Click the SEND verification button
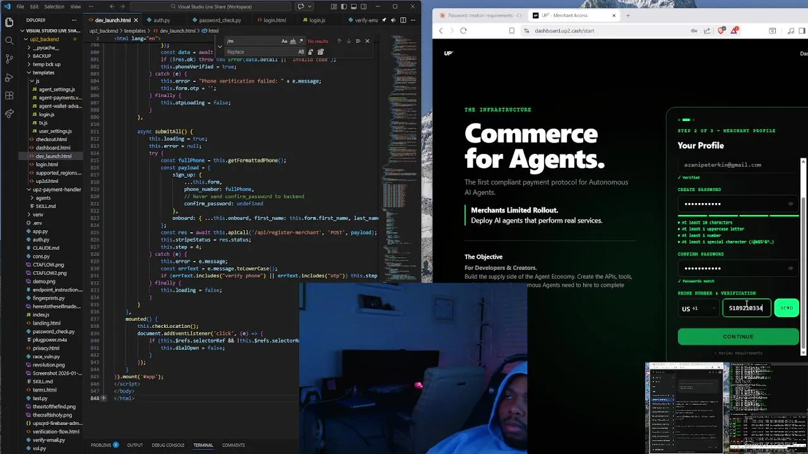 (787, 308)
